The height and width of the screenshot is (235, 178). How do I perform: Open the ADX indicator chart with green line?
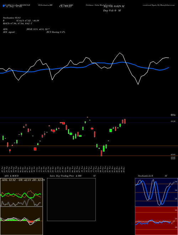21,192
